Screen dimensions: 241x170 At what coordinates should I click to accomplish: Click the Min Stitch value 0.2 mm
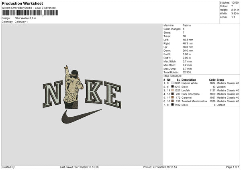tap(187, 65)
